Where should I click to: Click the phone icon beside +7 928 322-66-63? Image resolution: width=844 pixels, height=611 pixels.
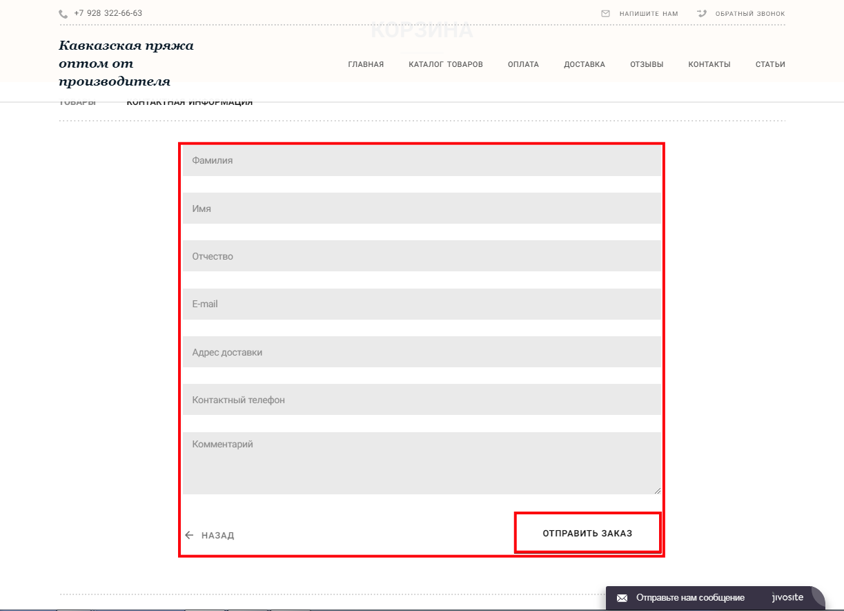(63, 14)
